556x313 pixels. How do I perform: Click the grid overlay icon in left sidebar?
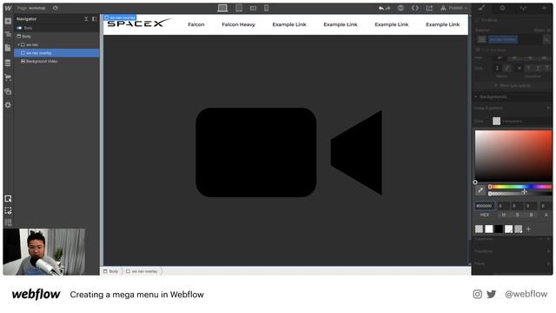(8, 223)
